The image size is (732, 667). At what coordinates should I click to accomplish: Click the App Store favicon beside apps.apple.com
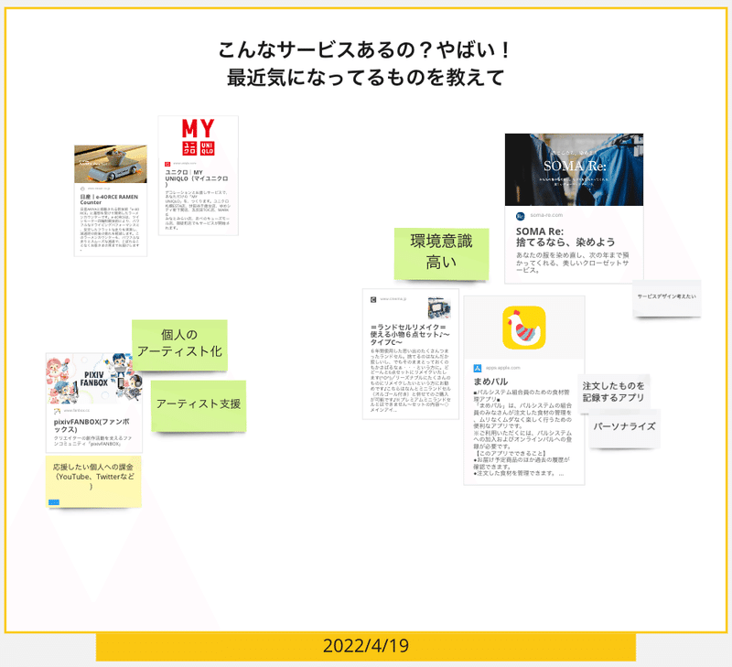tap(477, 368)
